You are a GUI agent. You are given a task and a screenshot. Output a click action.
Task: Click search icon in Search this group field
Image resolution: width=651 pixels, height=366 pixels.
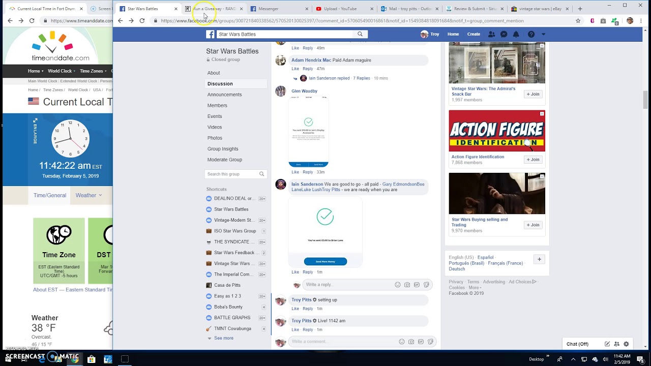(x=262, y=174)
